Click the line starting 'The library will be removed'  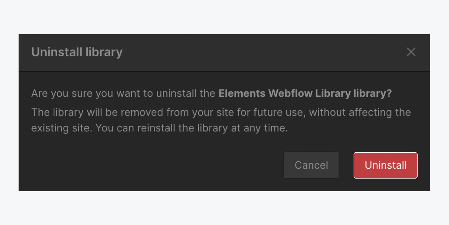coord(221,112)
